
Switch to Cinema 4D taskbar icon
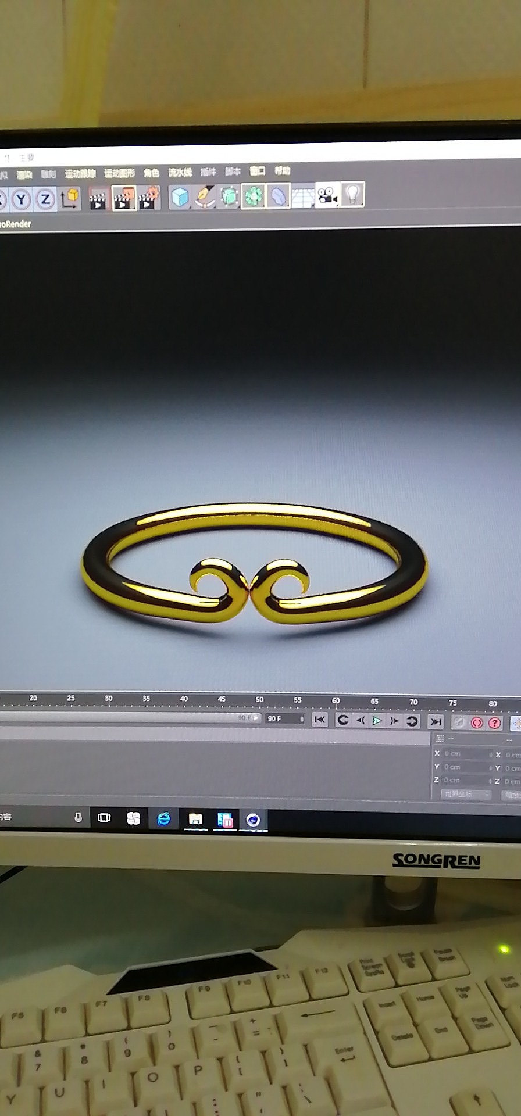[253, 820]
